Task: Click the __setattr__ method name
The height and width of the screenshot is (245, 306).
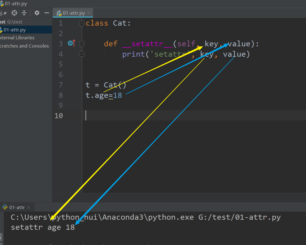Action: [x=147, y=44]
